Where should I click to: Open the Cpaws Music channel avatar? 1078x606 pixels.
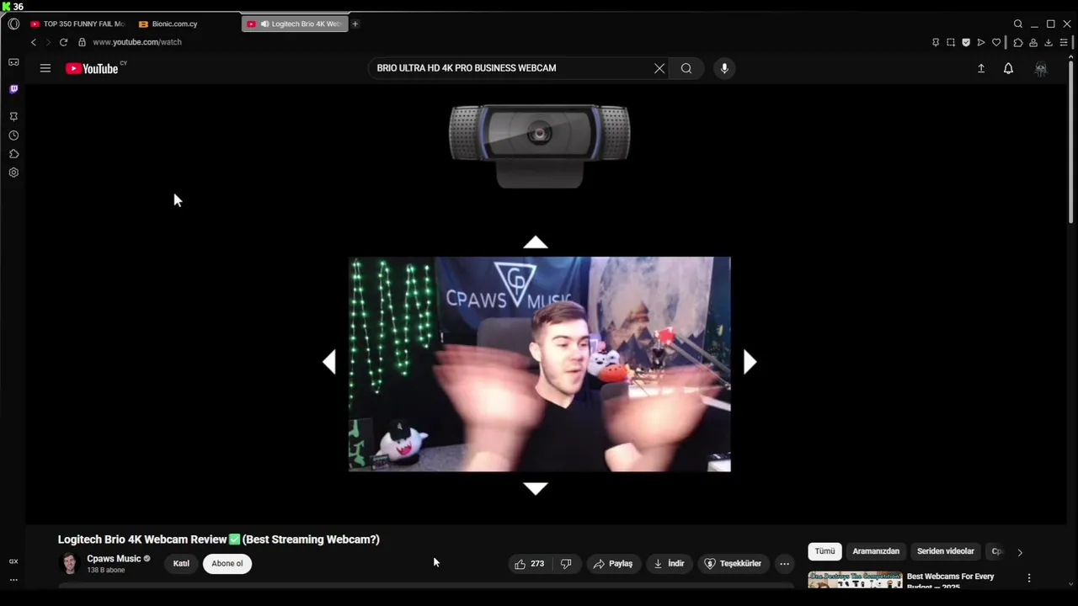tap(70, 564)
